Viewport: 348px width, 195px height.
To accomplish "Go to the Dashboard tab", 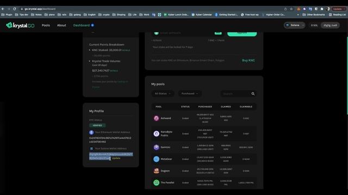I will pyautogui.click(x=82, y=25).
